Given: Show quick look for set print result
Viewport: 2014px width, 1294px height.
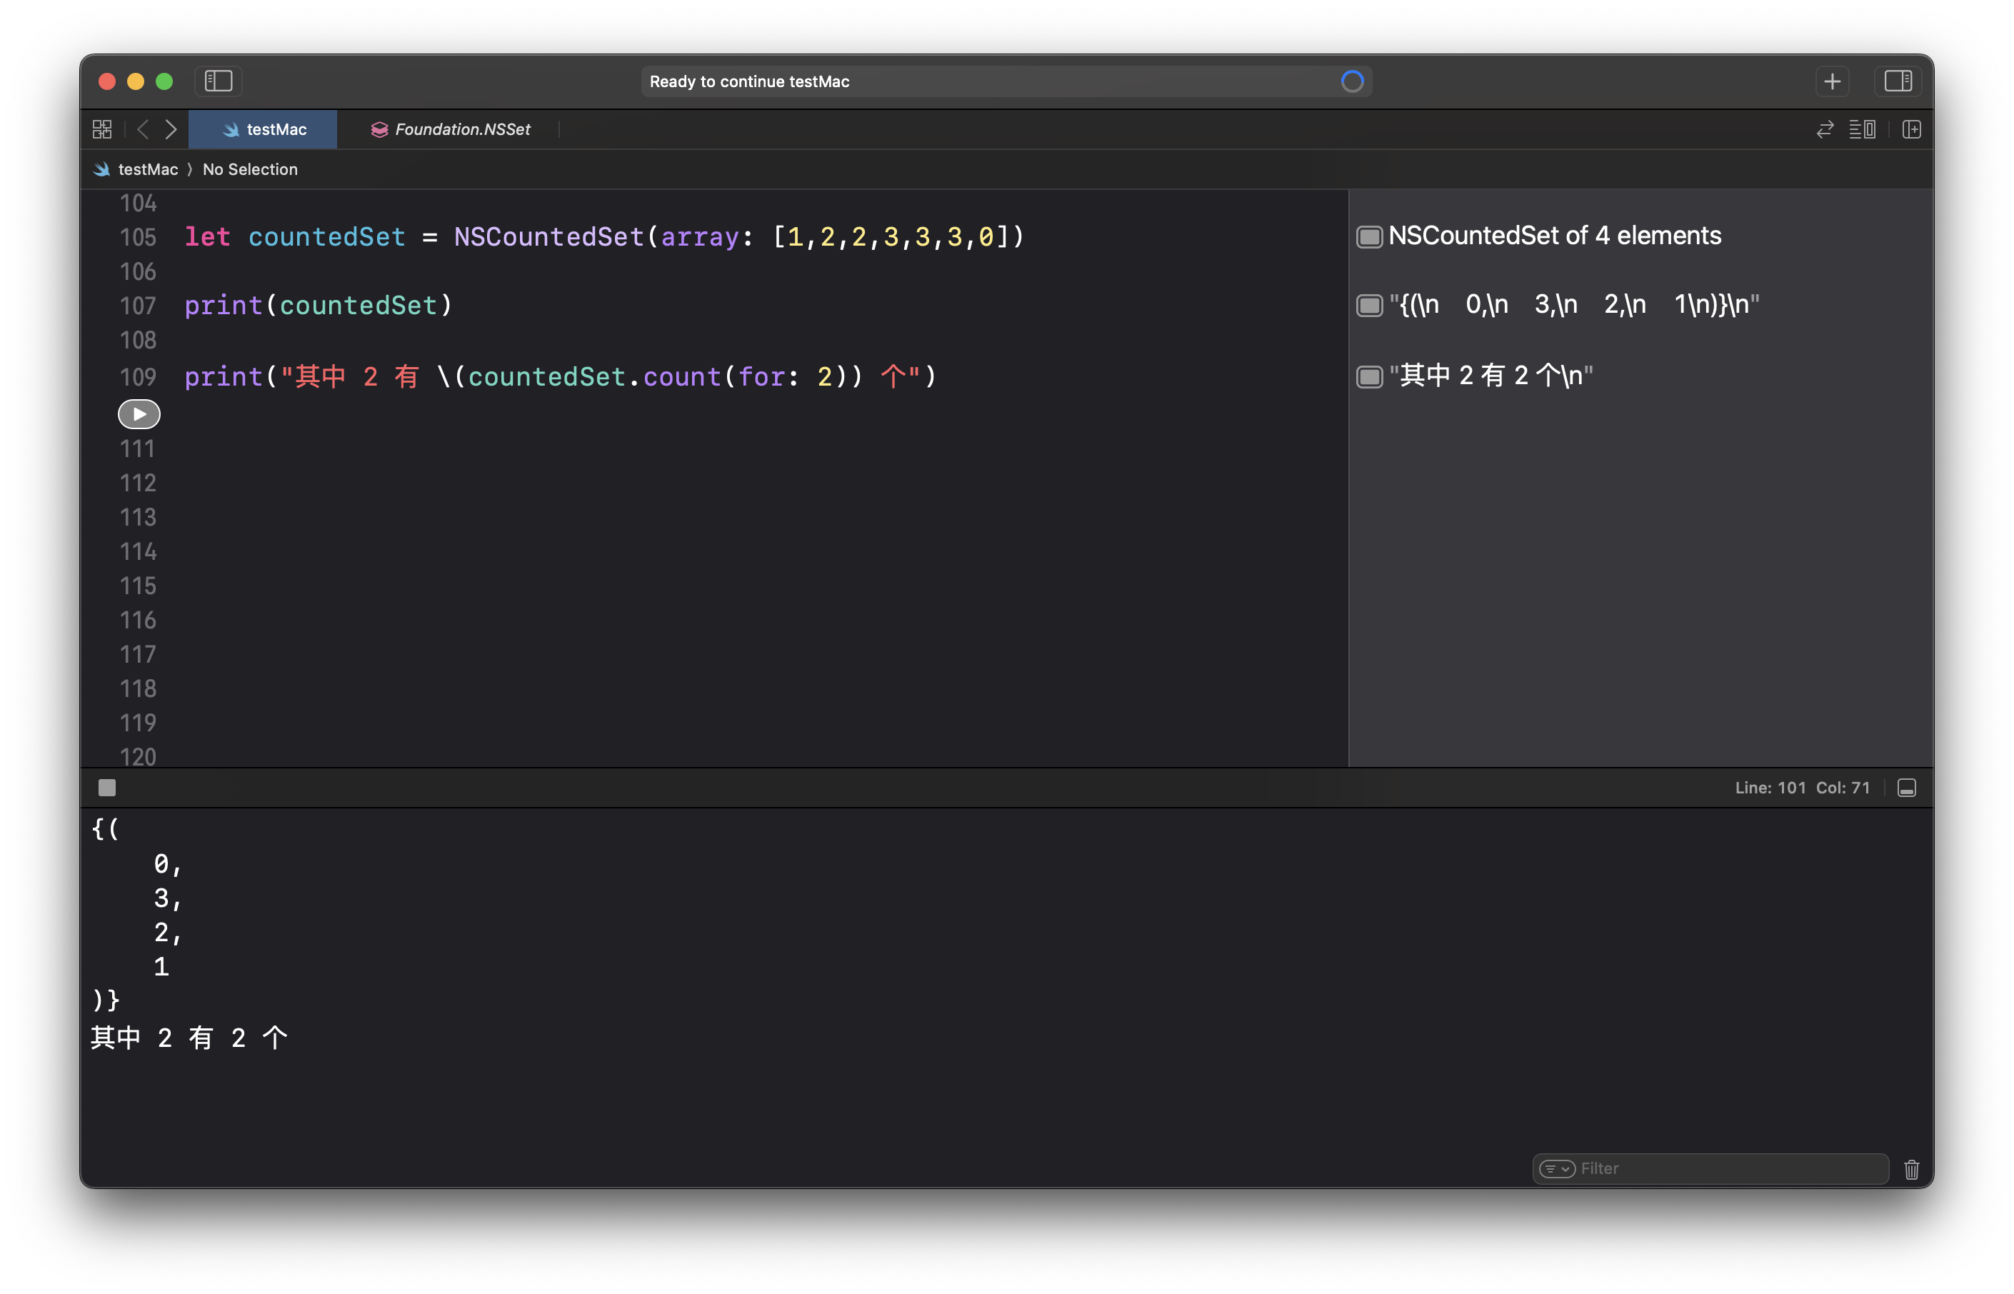Looking at the screenshot, I should 1370,305.
